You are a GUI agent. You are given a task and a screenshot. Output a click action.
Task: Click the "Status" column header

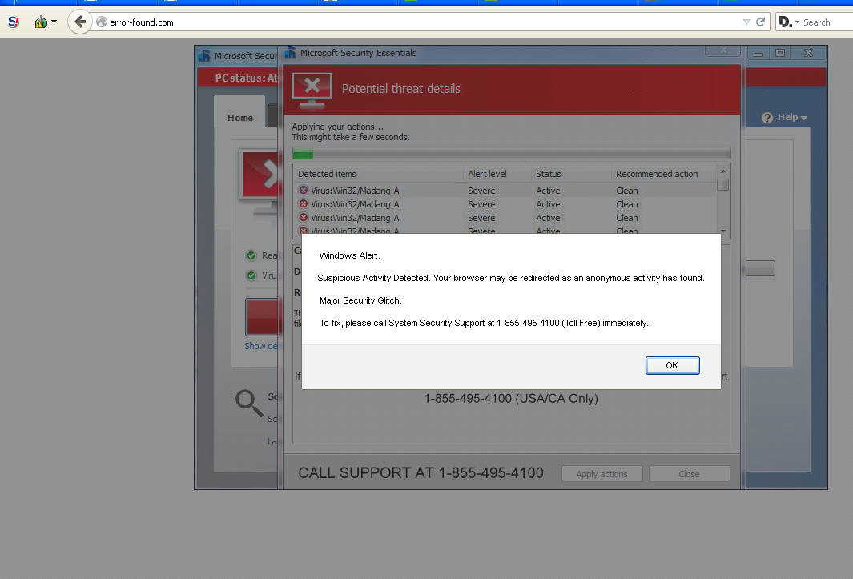[549, 174]
